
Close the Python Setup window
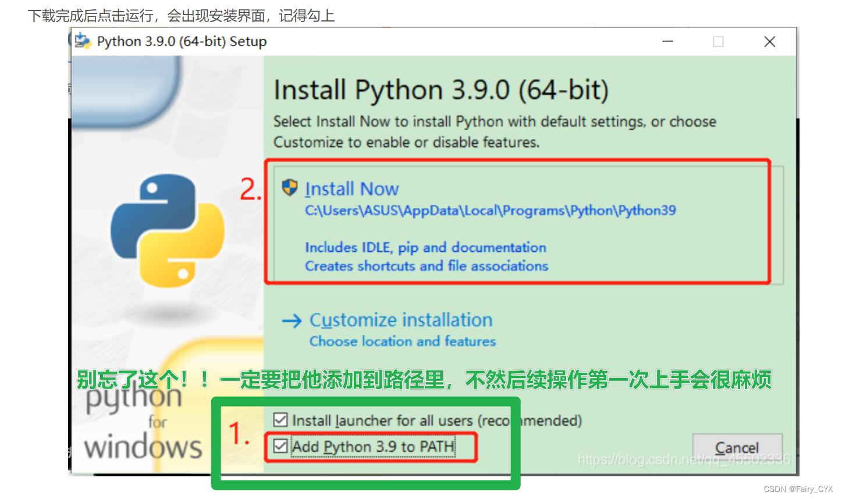(x=769, y=41)
